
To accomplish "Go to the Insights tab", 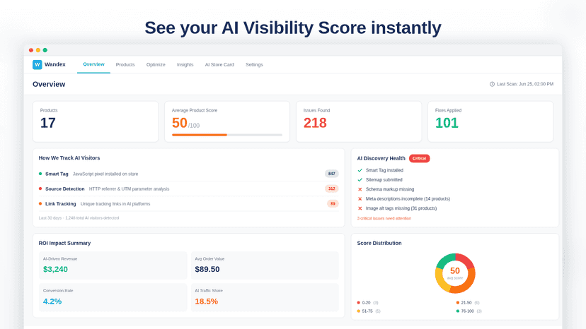I will (185, 64).
